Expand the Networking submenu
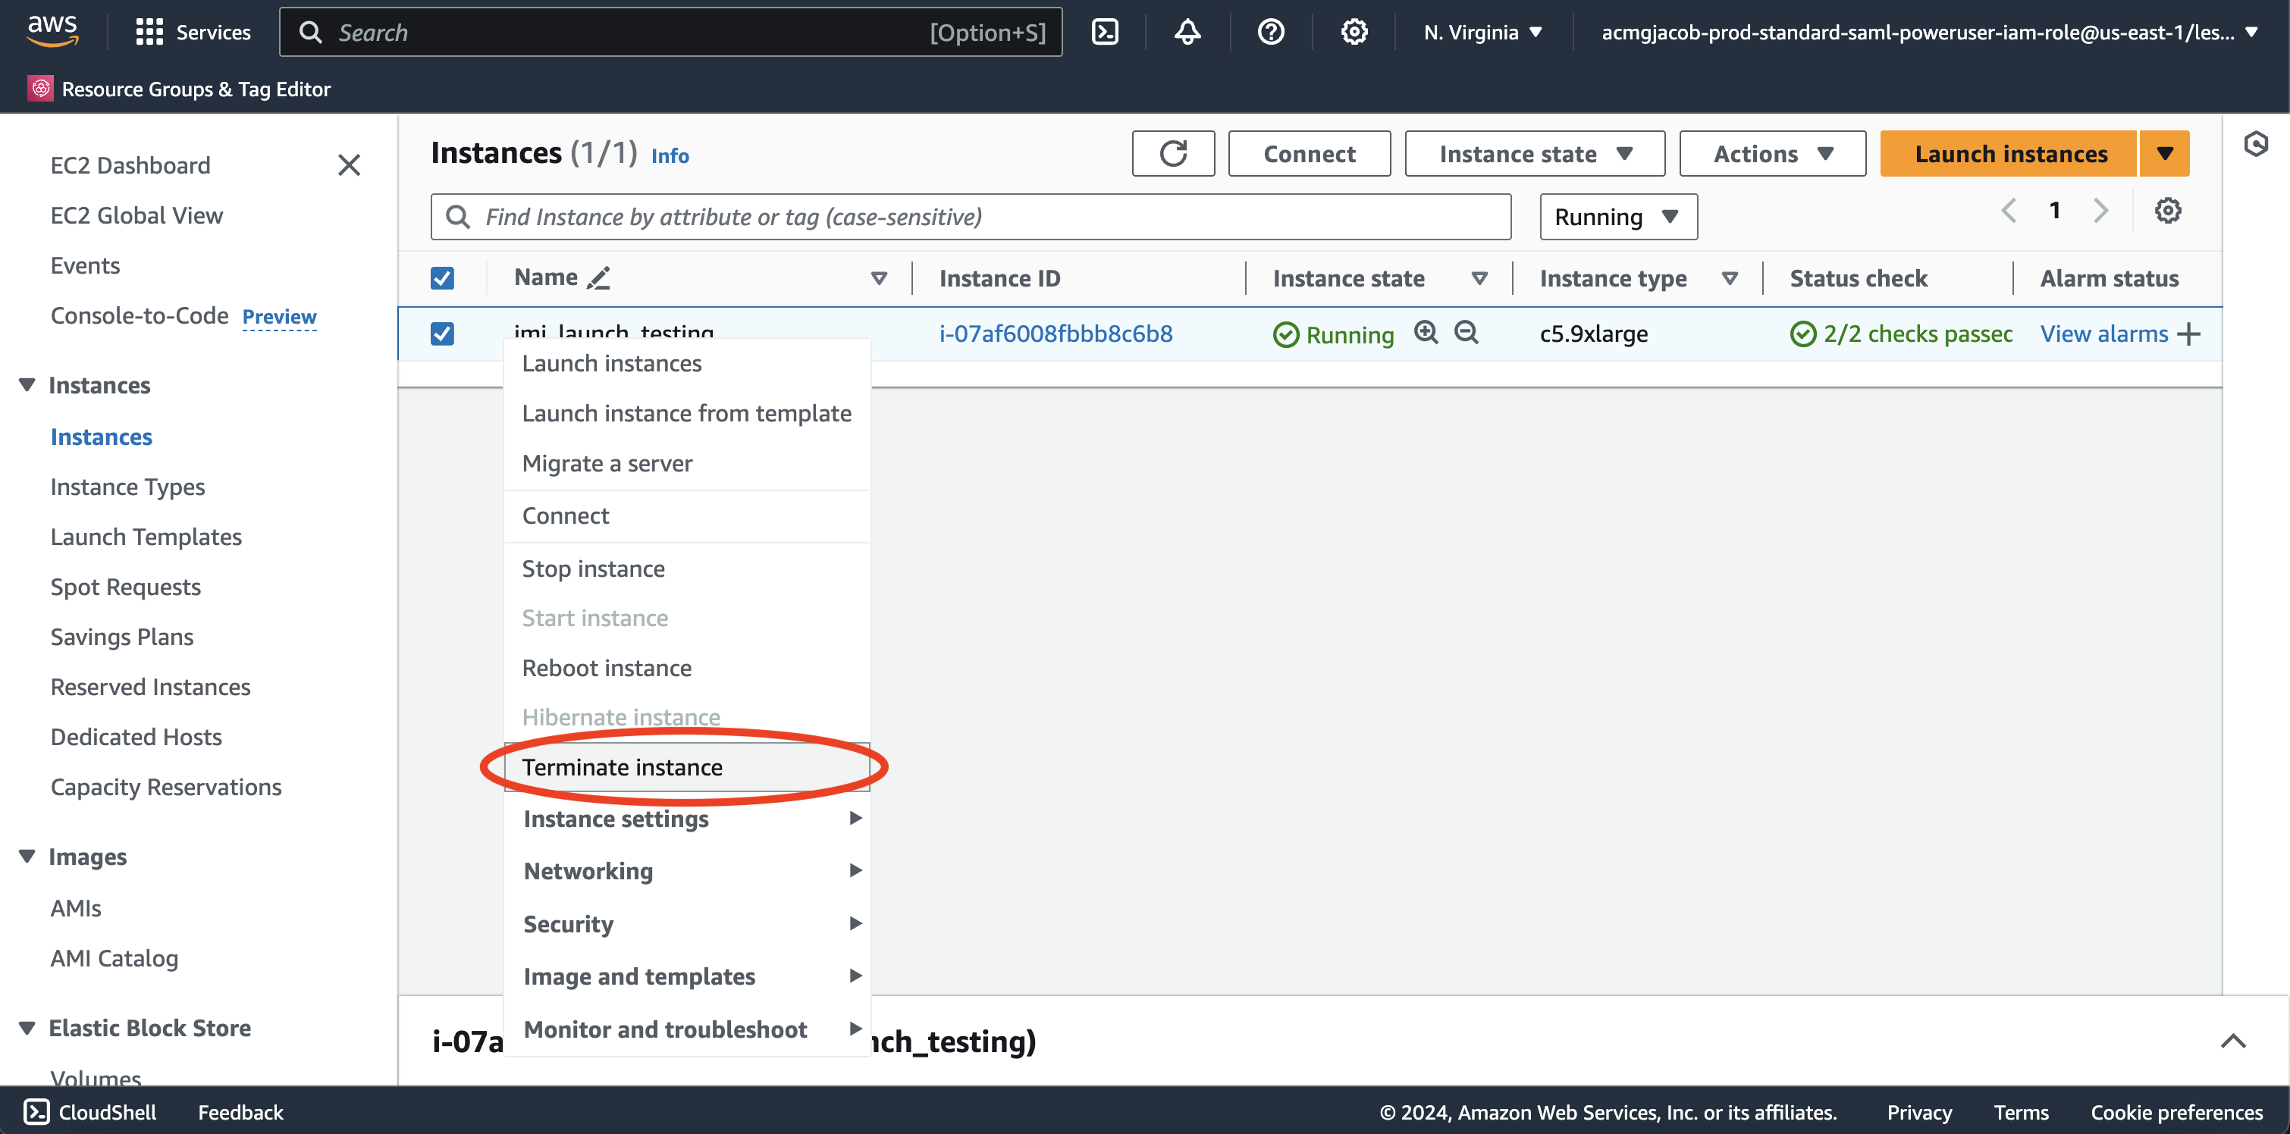Image resolution: width=2290 pixels, height=1134 pixels. (686, 871)
